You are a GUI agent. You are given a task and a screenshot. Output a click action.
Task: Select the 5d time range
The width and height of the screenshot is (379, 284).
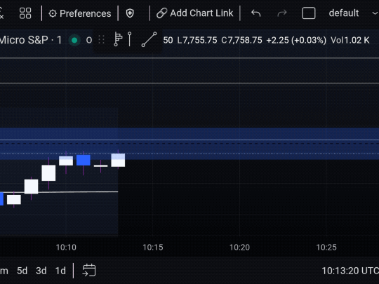click(x=22, y=271)
